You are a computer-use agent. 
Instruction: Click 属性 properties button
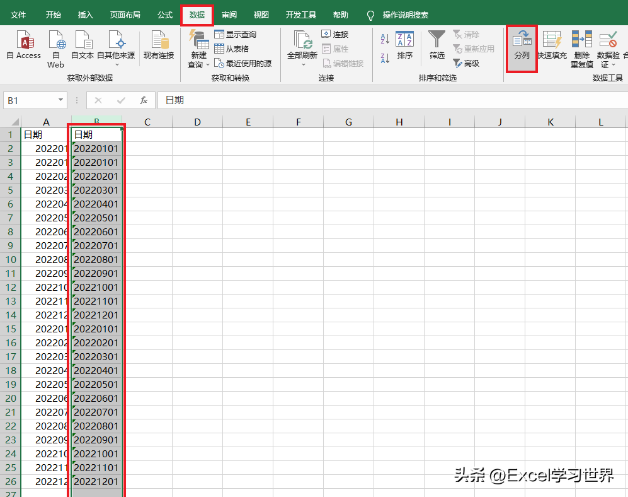tap(335, 49)
